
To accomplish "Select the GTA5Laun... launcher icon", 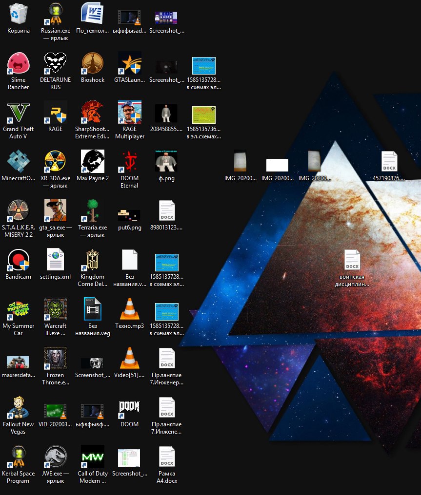I will 130,63.
